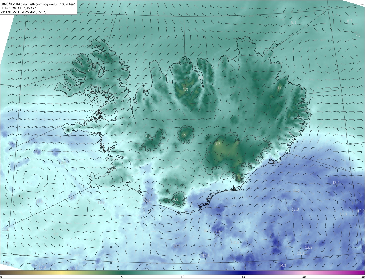The height and width of the screenshot is (279, 365).
Task: Click the 8.1 value north of Iceland
Action: click(294, 22)
